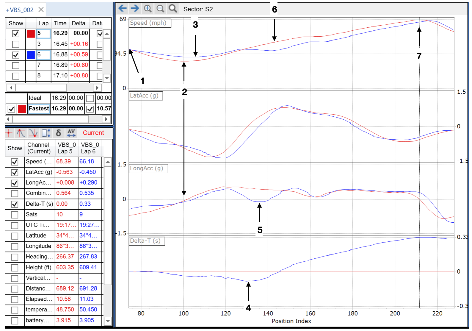
Task: Click the delta symbol icon
Action: (x=58, y=133)
